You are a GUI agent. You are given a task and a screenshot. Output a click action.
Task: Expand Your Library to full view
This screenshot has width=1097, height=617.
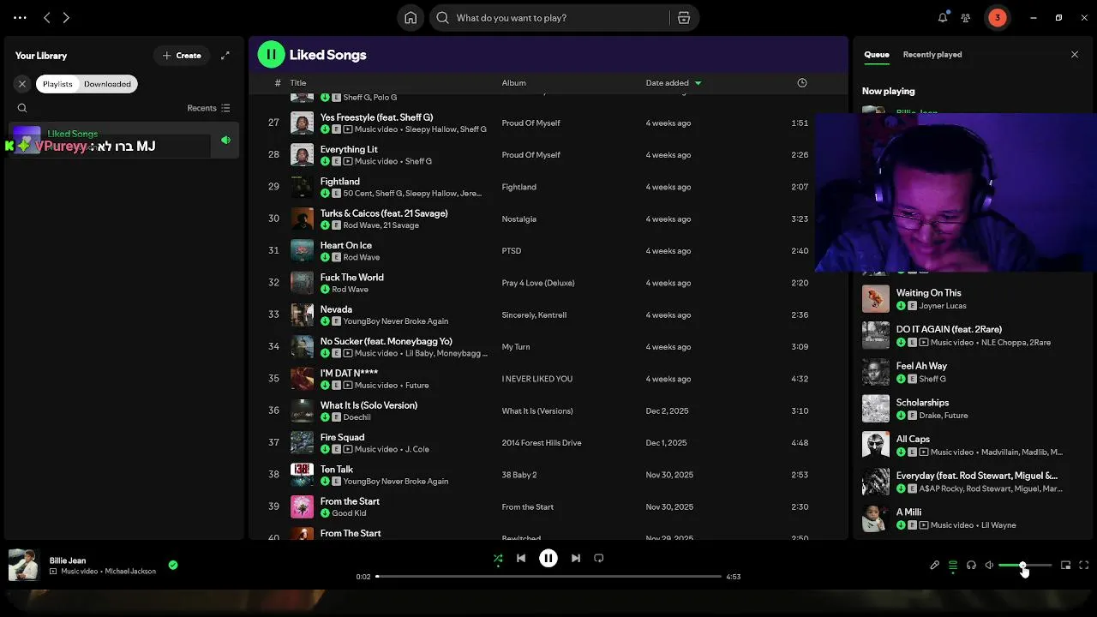click(x=225, y=56)
